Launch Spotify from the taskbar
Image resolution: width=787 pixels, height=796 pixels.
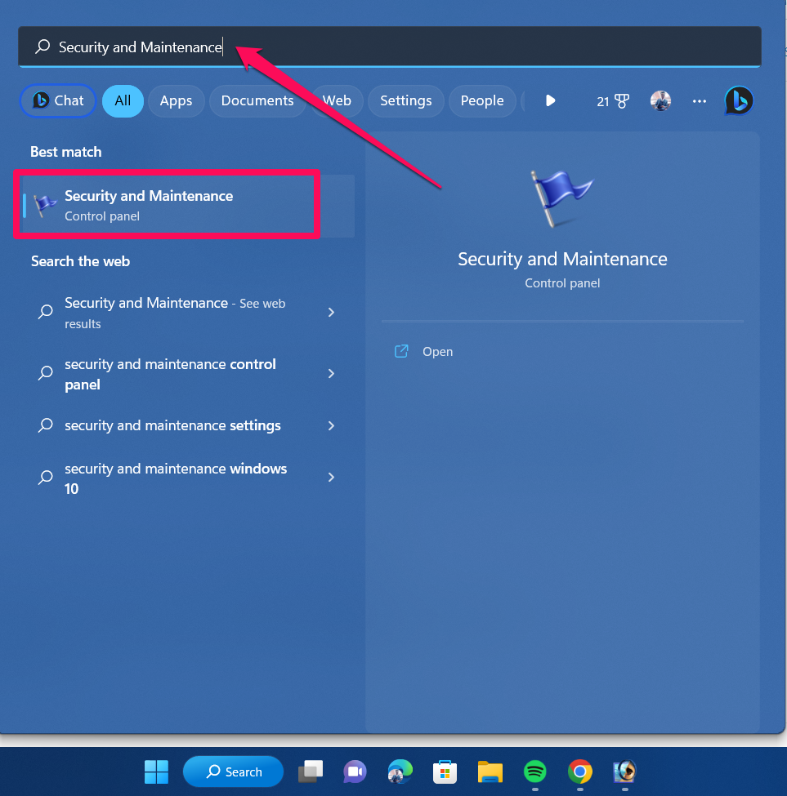click(x=534, y=771)
